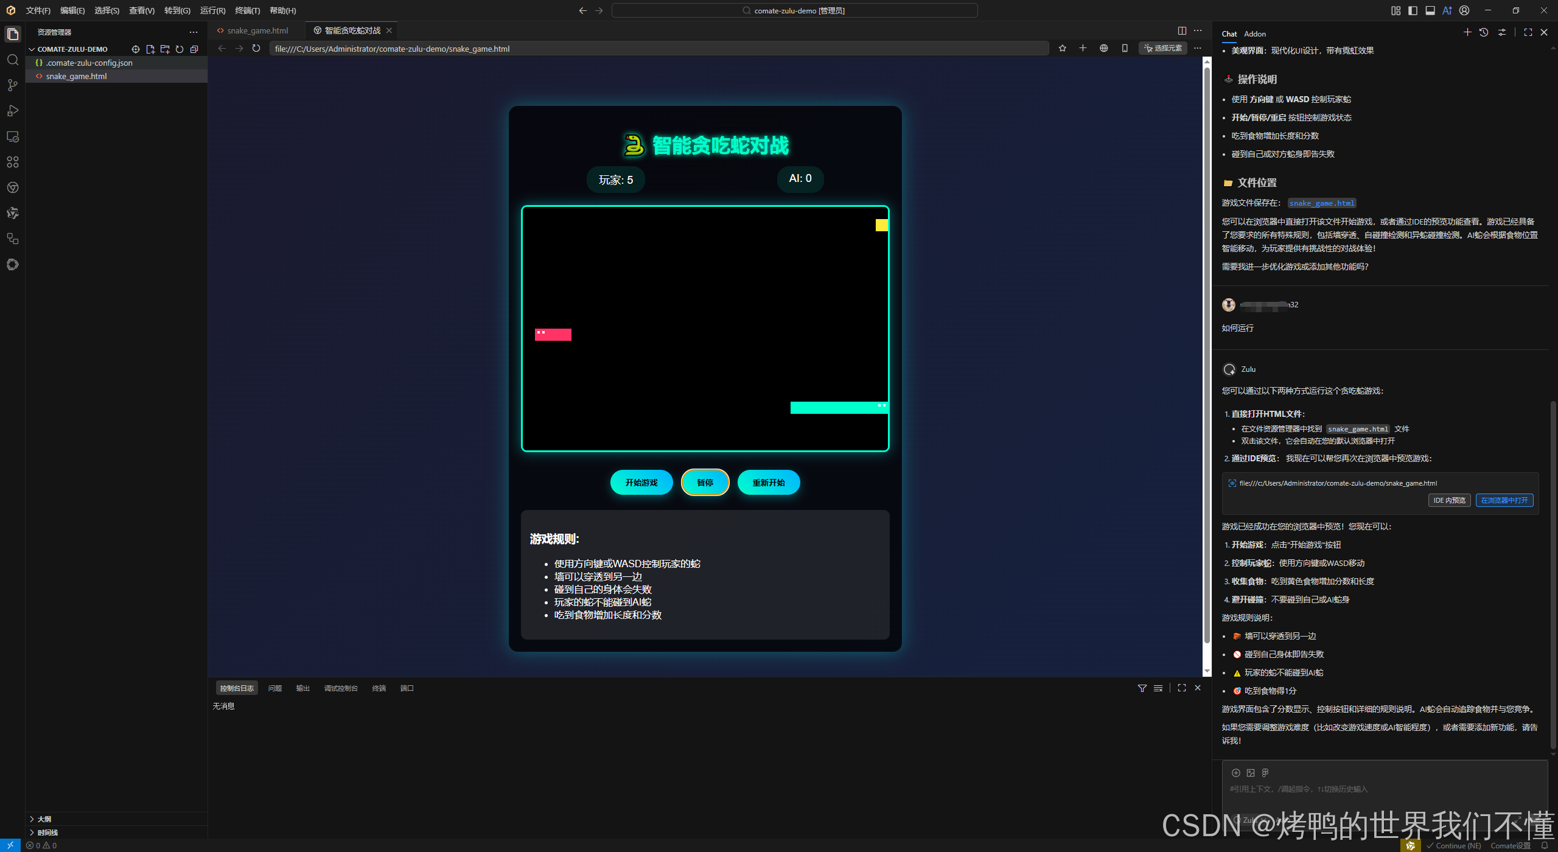Viewport: 1558px width, 852px height.
Task: Open the Search view in activity bar
Action: (x=13, y=60)
